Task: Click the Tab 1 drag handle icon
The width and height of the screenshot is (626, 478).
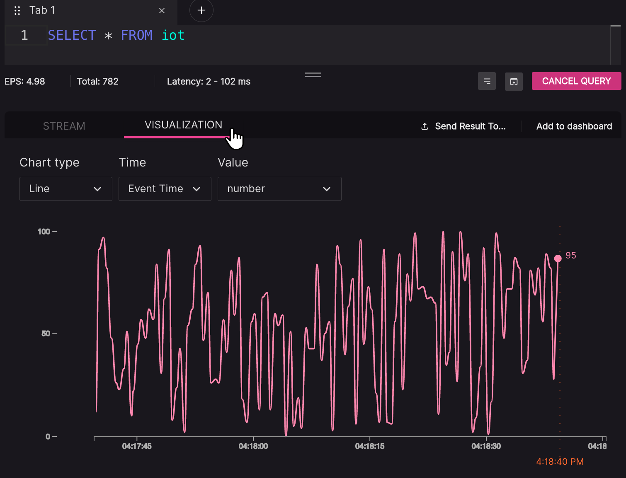Action: [x=17, y=11]
